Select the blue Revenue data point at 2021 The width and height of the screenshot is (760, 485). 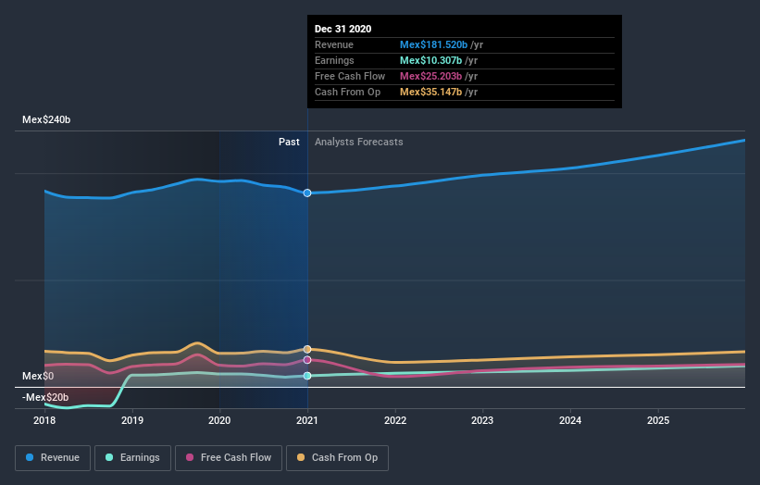click(307, 193)
